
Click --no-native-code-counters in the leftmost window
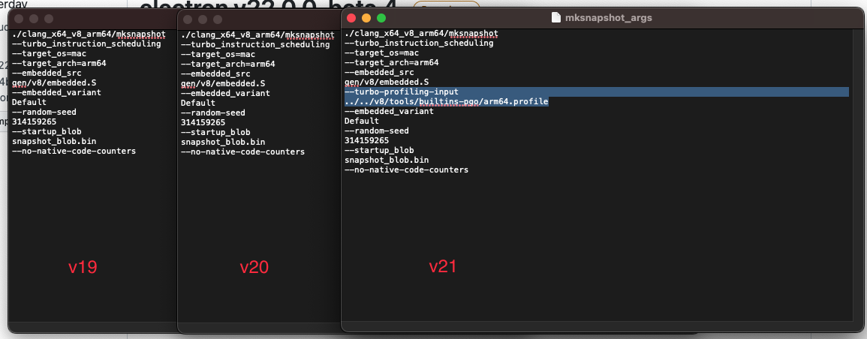coord(74,151)
